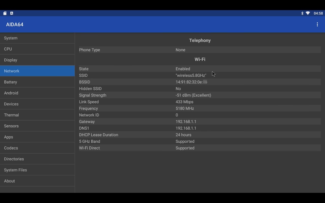
Task: Click the DNS1 label
Action: [84, 128]
